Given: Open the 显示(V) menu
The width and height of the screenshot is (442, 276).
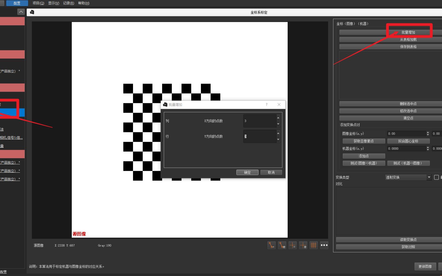Looking at the screenshot, I should pos(53,3).
